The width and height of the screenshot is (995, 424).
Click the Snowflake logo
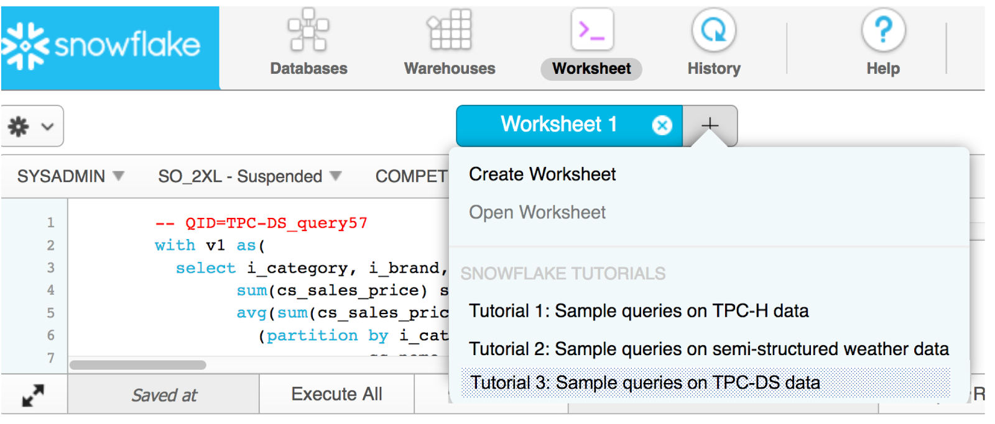click(x=103, y=46)
